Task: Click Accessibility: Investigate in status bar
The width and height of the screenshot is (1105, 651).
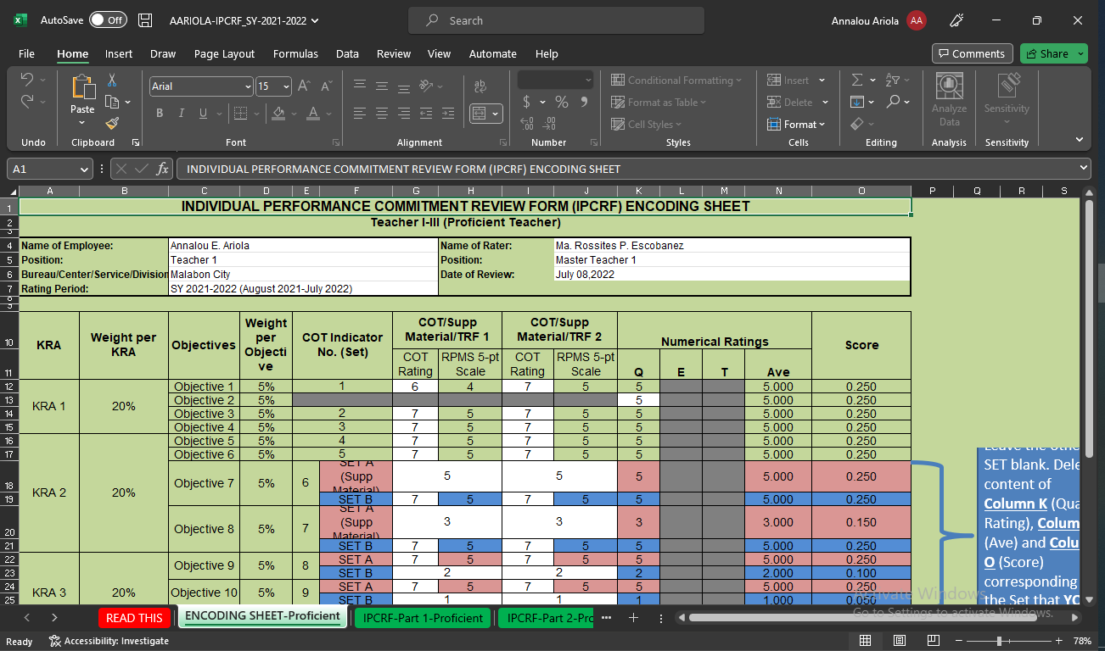Action: point(109,641)
